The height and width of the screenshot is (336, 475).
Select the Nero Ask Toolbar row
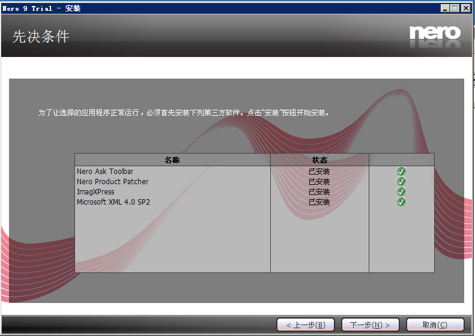(255, 172)
